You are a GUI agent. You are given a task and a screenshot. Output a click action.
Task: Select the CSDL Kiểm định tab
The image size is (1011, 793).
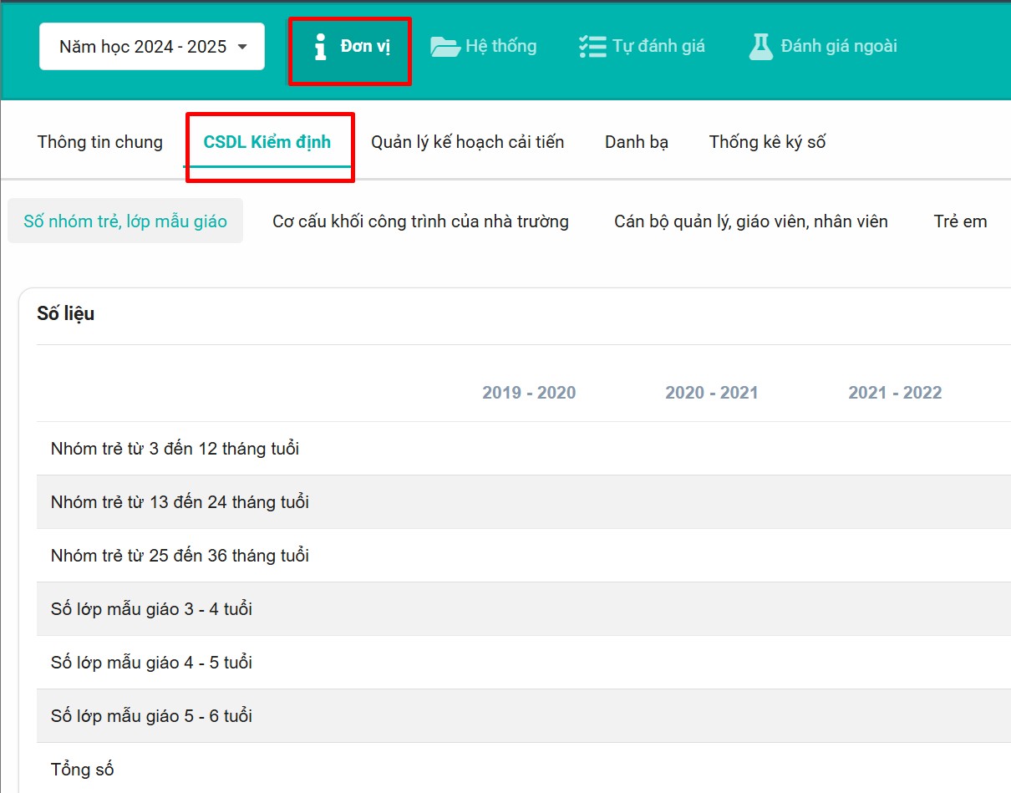pos(267,142)
